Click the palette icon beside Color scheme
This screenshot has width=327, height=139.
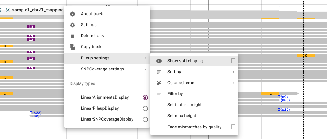click(x=159, y=83)
